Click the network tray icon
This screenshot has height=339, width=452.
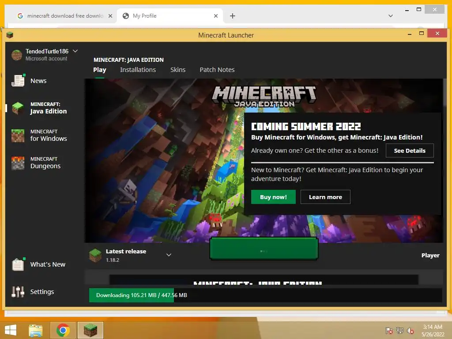coord(400,330)
